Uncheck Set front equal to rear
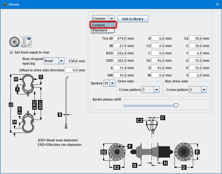The image size is (222, 174). click(x=11, y=52)
